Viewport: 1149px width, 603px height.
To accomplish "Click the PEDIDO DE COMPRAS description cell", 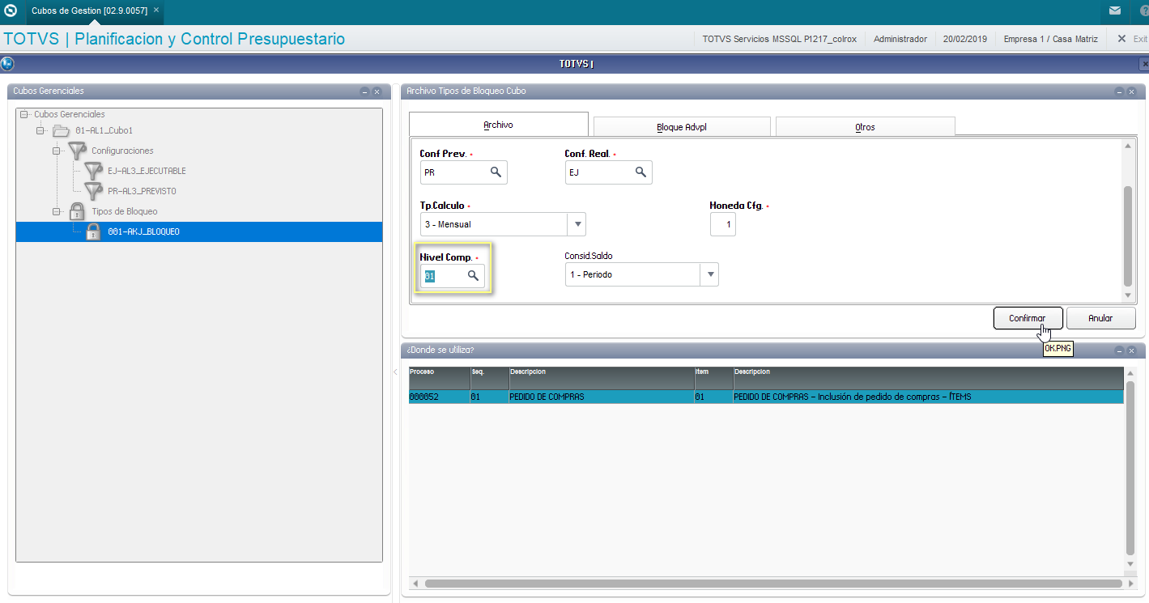I will coord(602,397).
